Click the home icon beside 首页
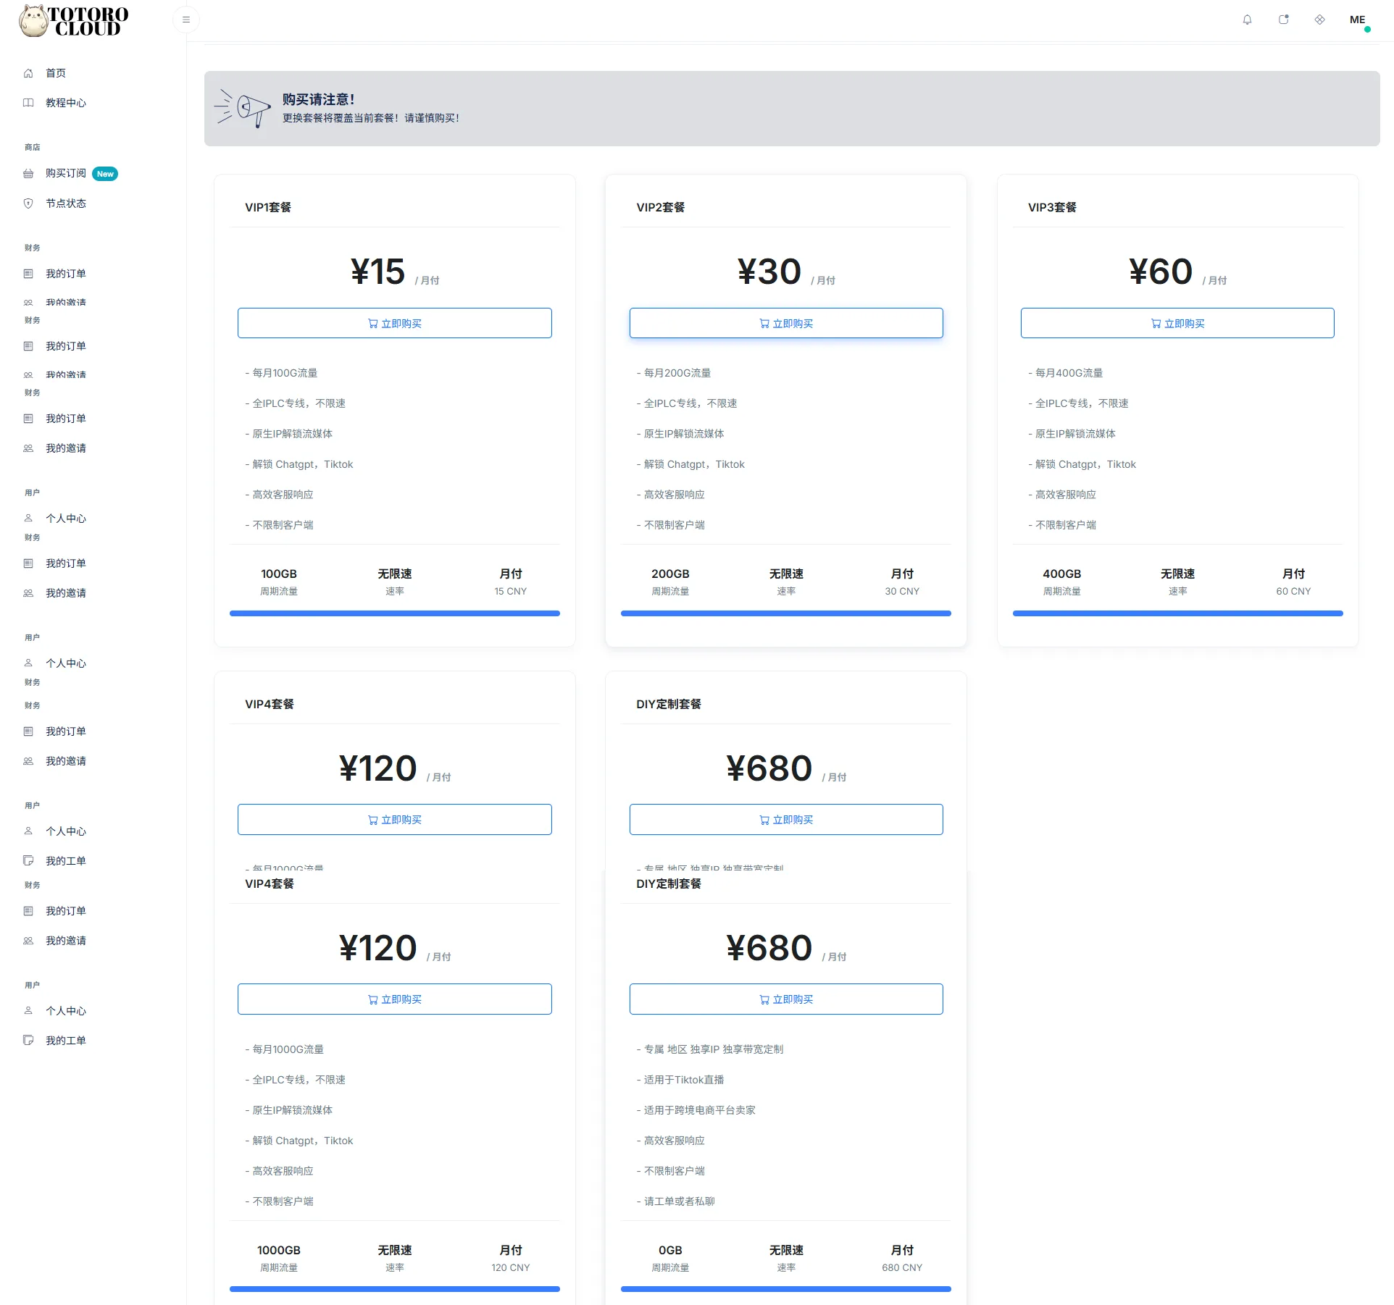 (28, 73)
